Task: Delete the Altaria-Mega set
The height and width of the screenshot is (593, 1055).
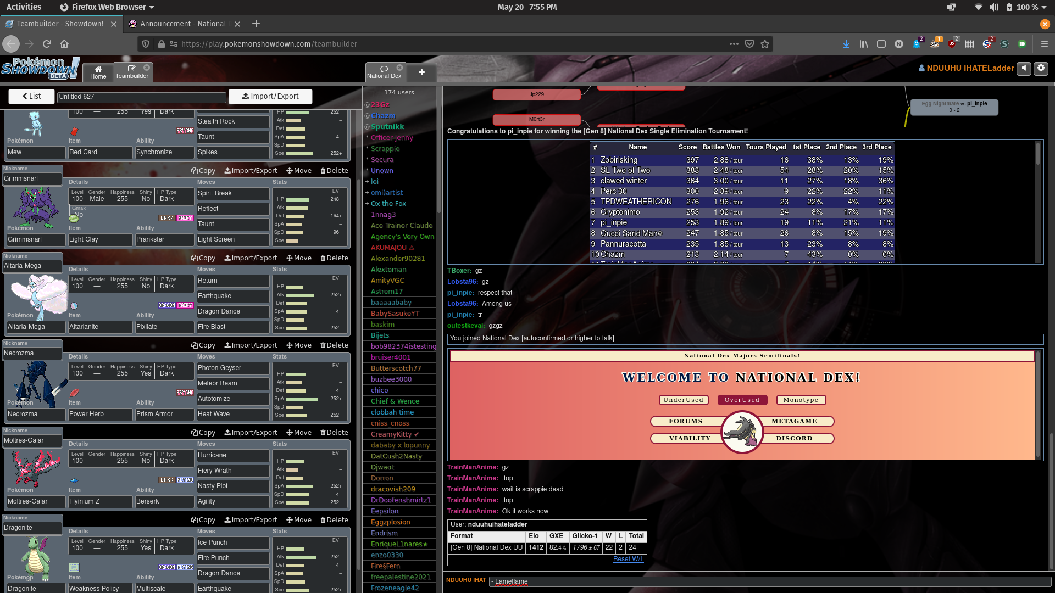Action: 334,258
